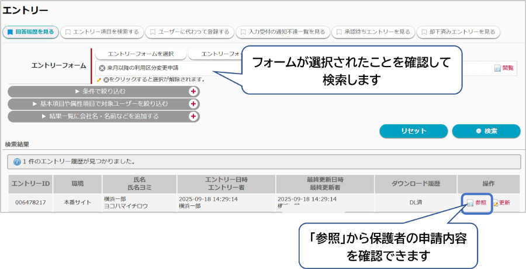Click the plus icon on 条件で絞り込む

tap(193, 92)
